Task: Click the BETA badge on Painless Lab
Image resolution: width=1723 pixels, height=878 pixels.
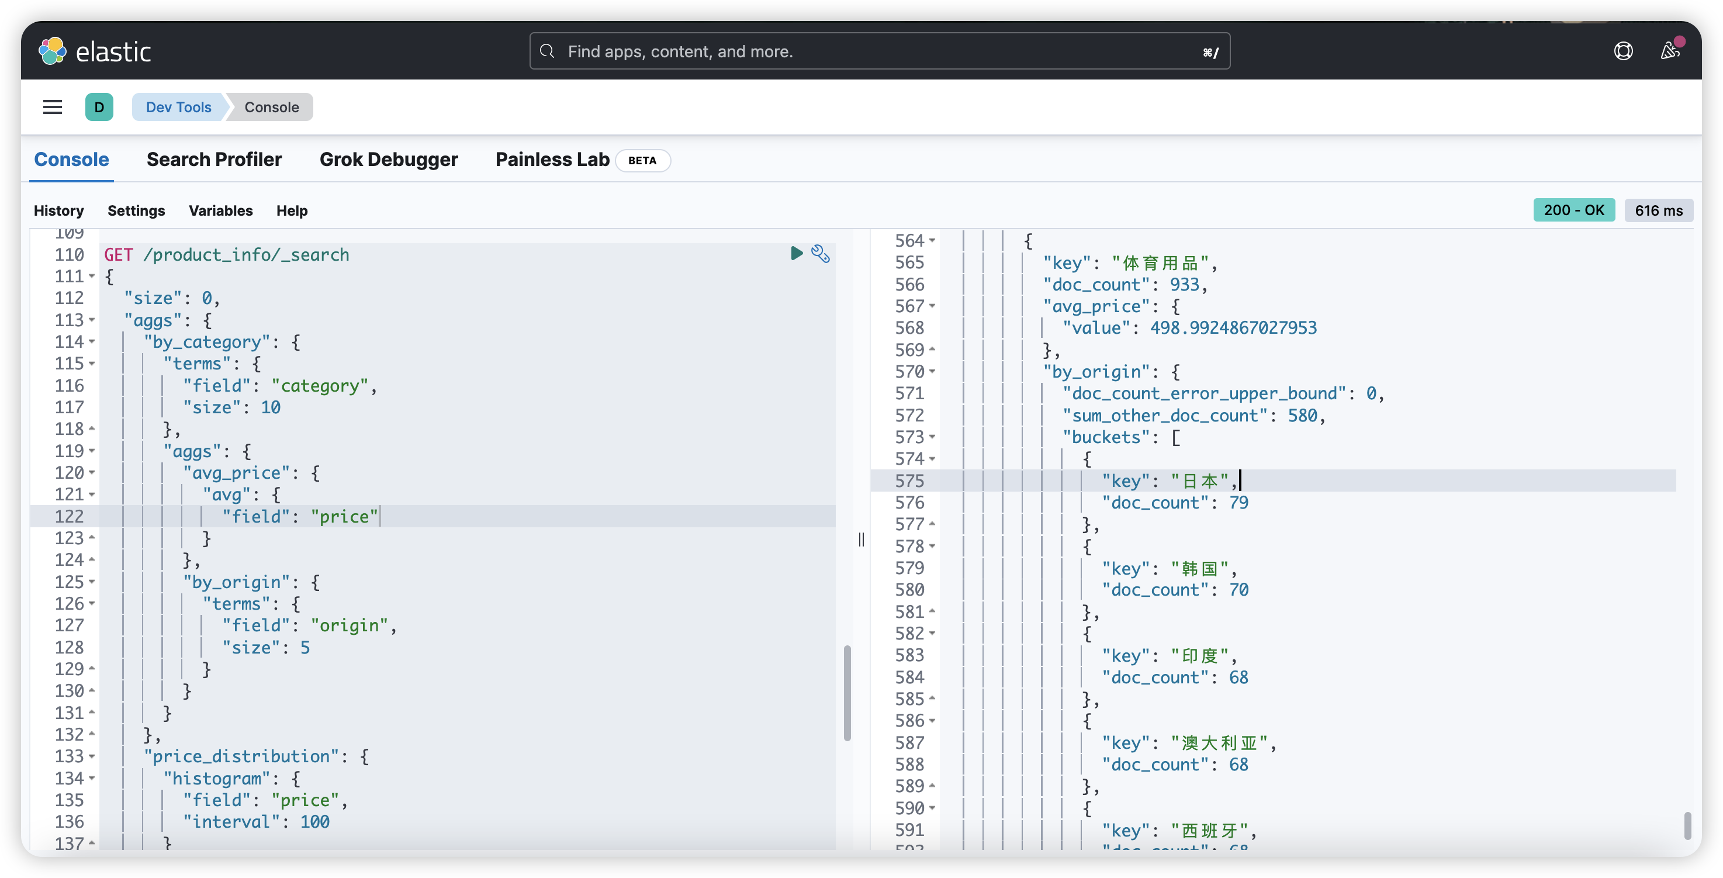Action: click(x=642, y=161)
